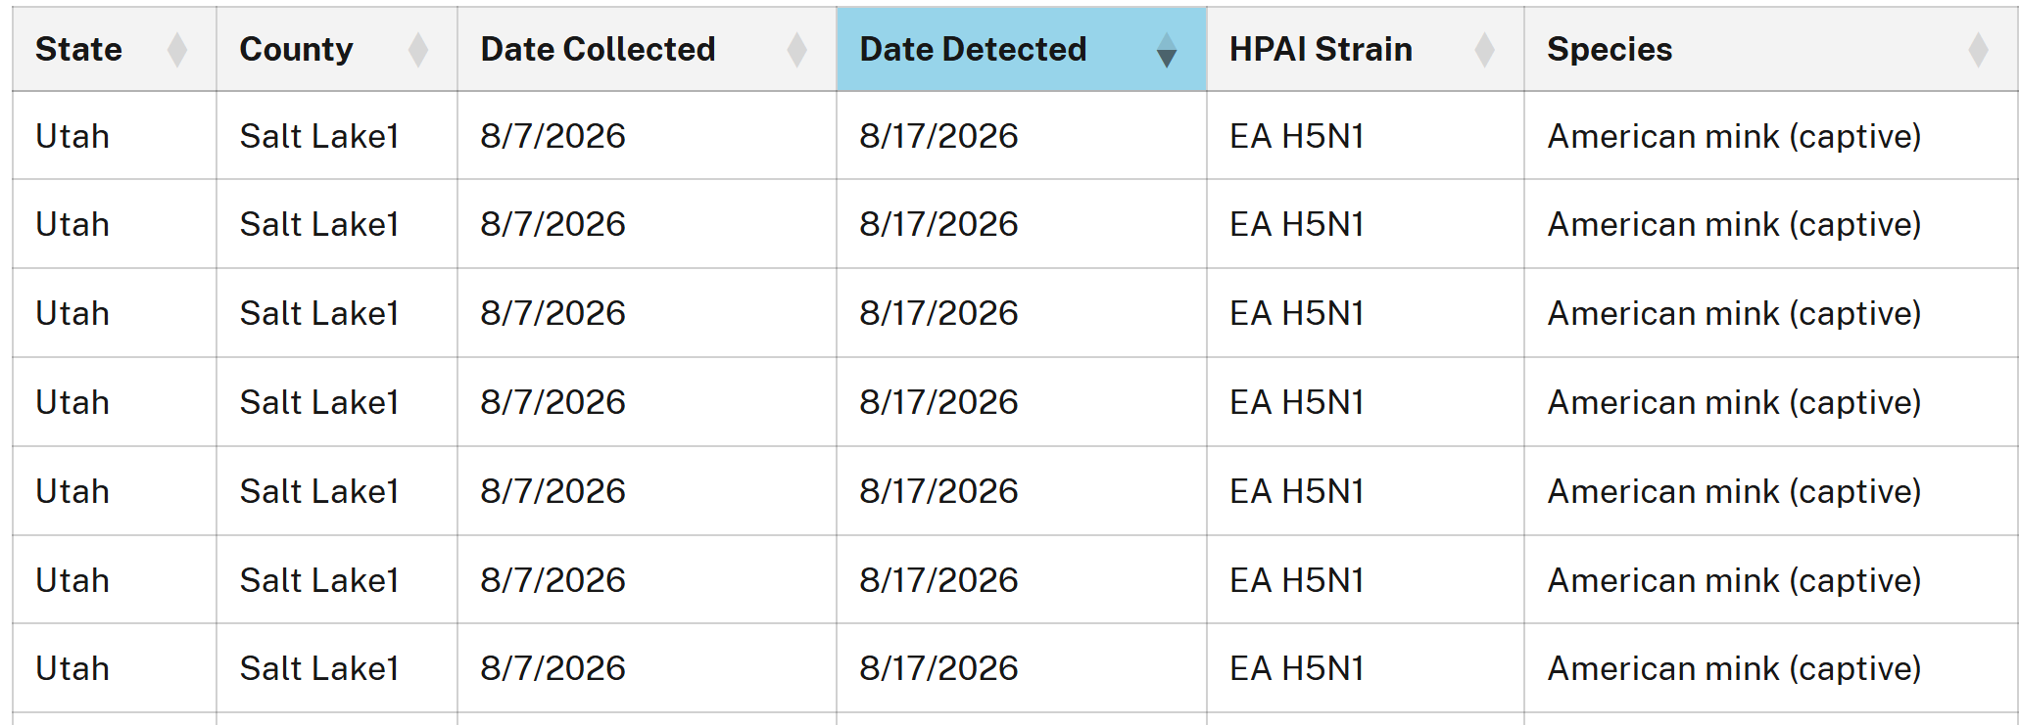Click the Date Collected sort icon

[797, 50]
